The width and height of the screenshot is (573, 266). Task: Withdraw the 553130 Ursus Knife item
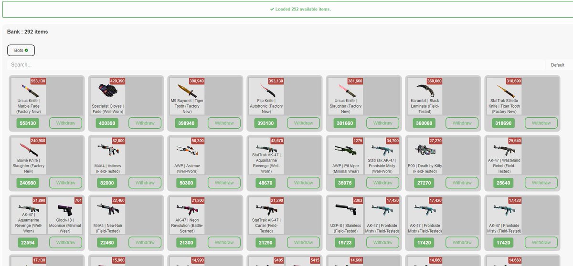point(65,123)
